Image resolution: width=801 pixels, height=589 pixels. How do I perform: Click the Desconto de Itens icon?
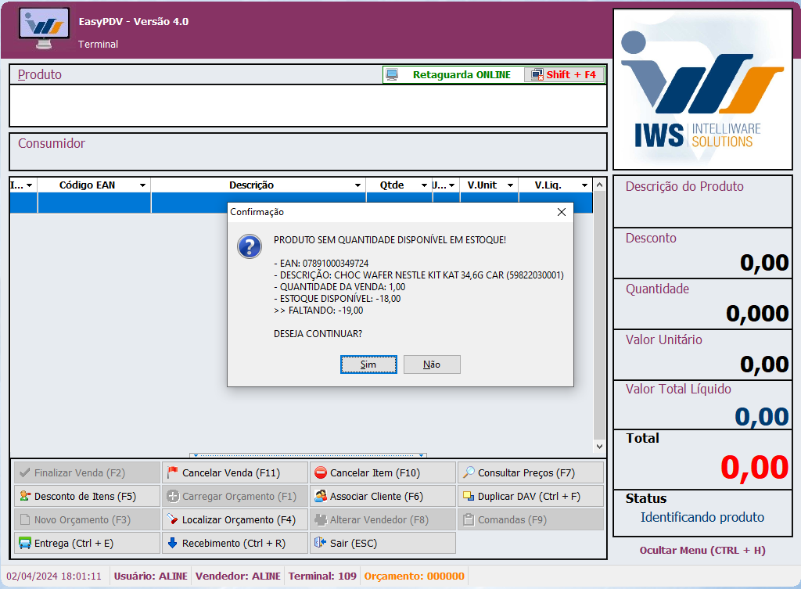coord(25,496)
